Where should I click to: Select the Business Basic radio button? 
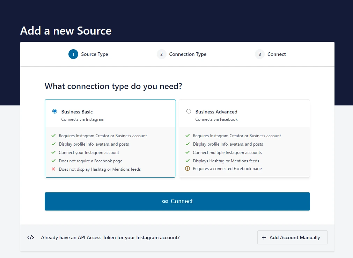click(54, 111)
